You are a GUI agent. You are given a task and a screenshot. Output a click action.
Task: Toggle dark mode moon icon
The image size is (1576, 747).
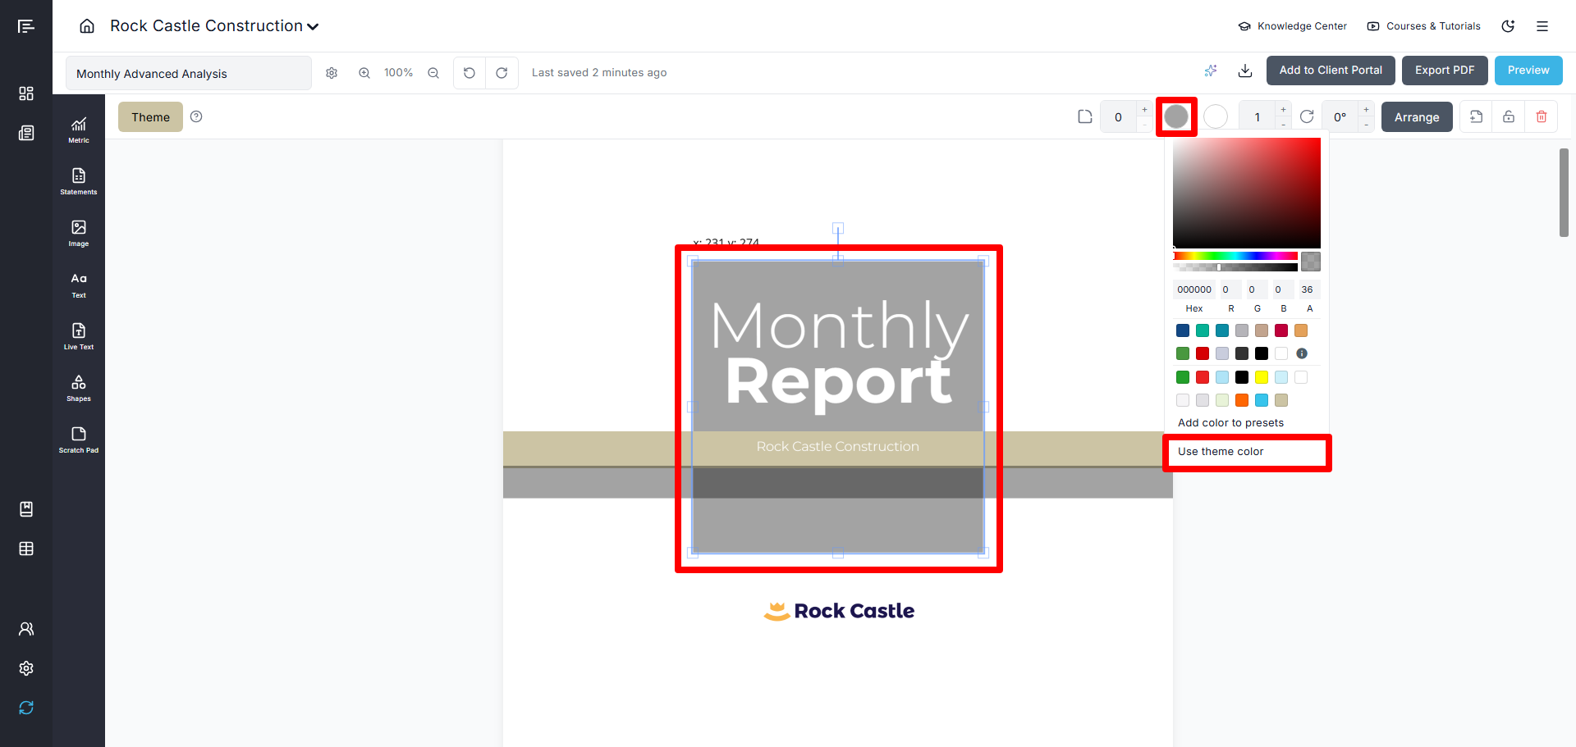(1508, 26)
